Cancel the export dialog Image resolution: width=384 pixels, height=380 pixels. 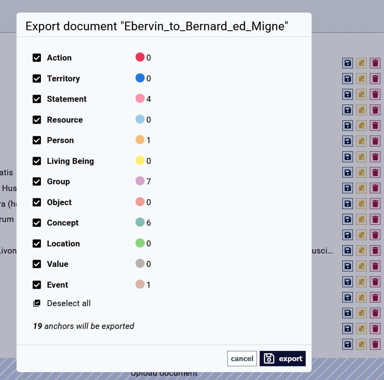coord(242,358)
